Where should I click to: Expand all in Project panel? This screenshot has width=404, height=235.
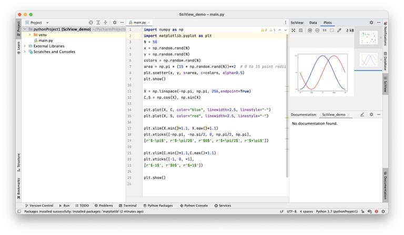pyautogui.click(x=98, y=23)
